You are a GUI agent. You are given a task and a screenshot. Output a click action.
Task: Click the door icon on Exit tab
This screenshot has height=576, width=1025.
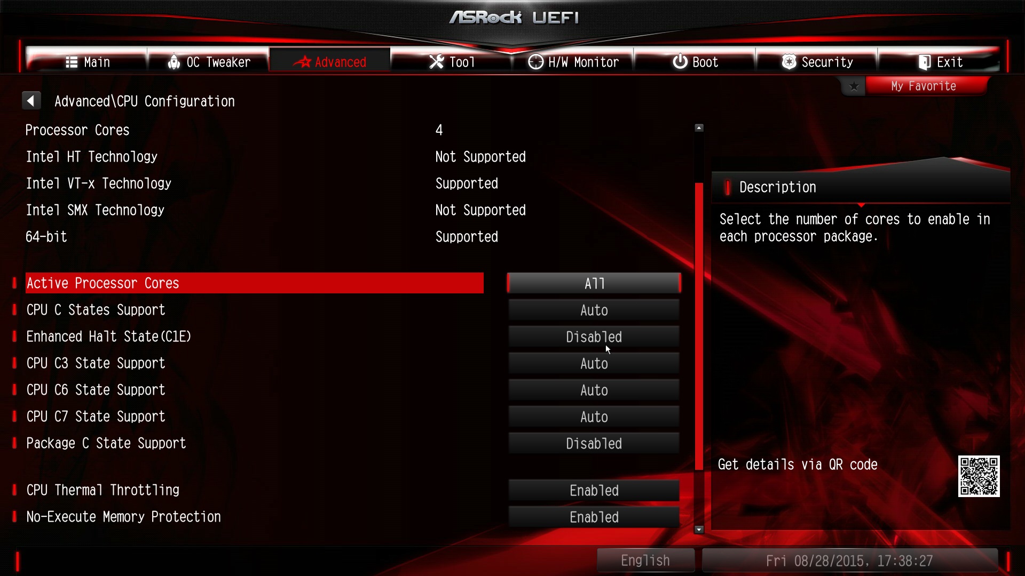click(925, 62)
